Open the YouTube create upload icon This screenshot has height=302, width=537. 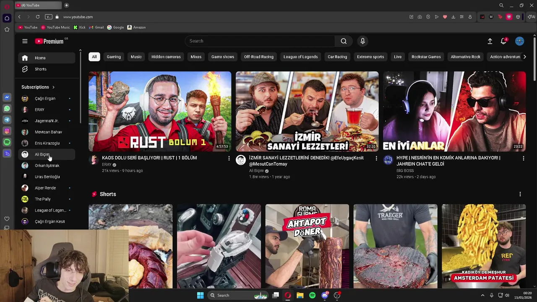point(490,41)
